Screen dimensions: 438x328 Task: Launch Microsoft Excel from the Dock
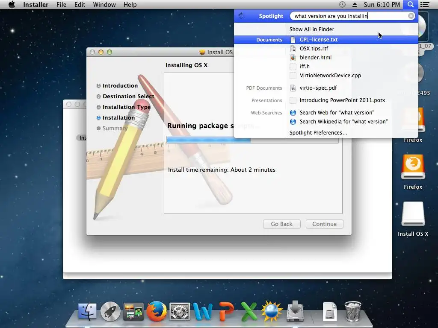249,311
